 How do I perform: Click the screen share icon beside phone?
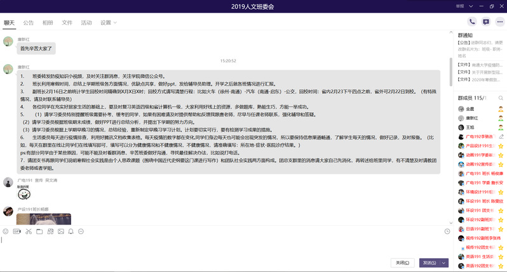coord(485,22)
